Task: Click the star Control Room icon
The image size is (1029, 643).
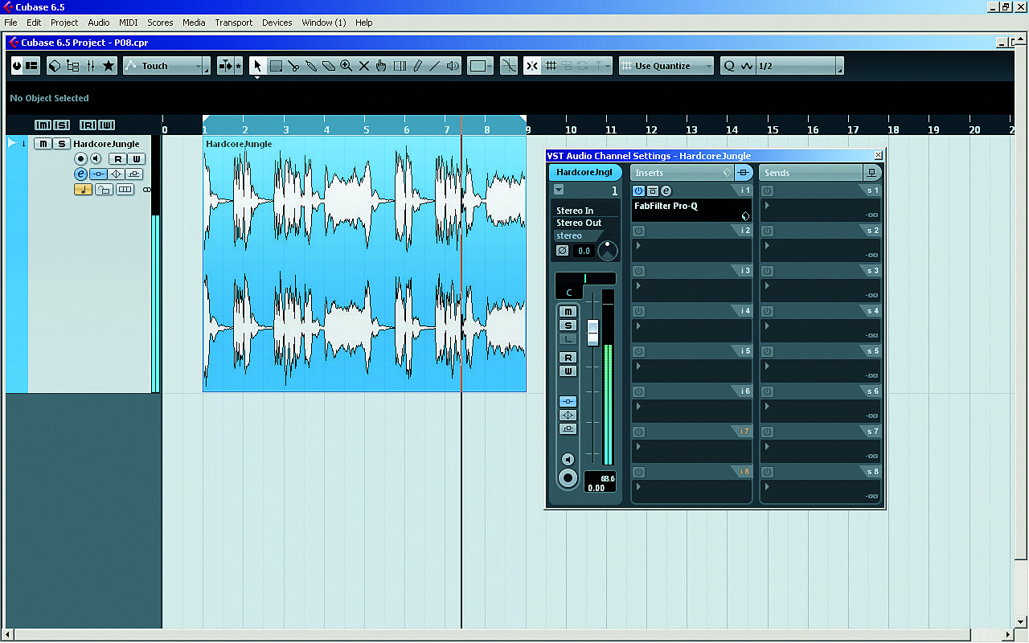Action: tap(109, 66)
